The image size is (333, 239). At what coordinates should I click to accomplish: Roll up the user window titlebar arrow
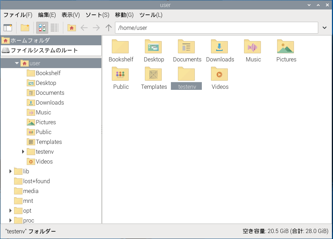(x=309, y=5)
